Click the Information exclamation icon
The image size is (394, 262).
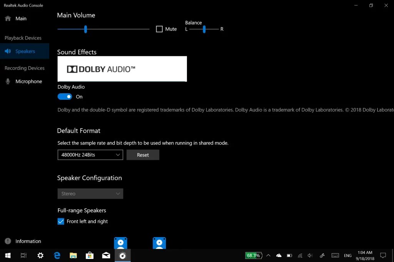pyautogui.click(x=8, y=241)
